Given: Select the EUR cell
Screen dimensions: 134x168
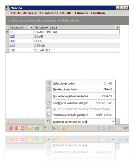Looking at the screenshot, I should click(21, 41).
